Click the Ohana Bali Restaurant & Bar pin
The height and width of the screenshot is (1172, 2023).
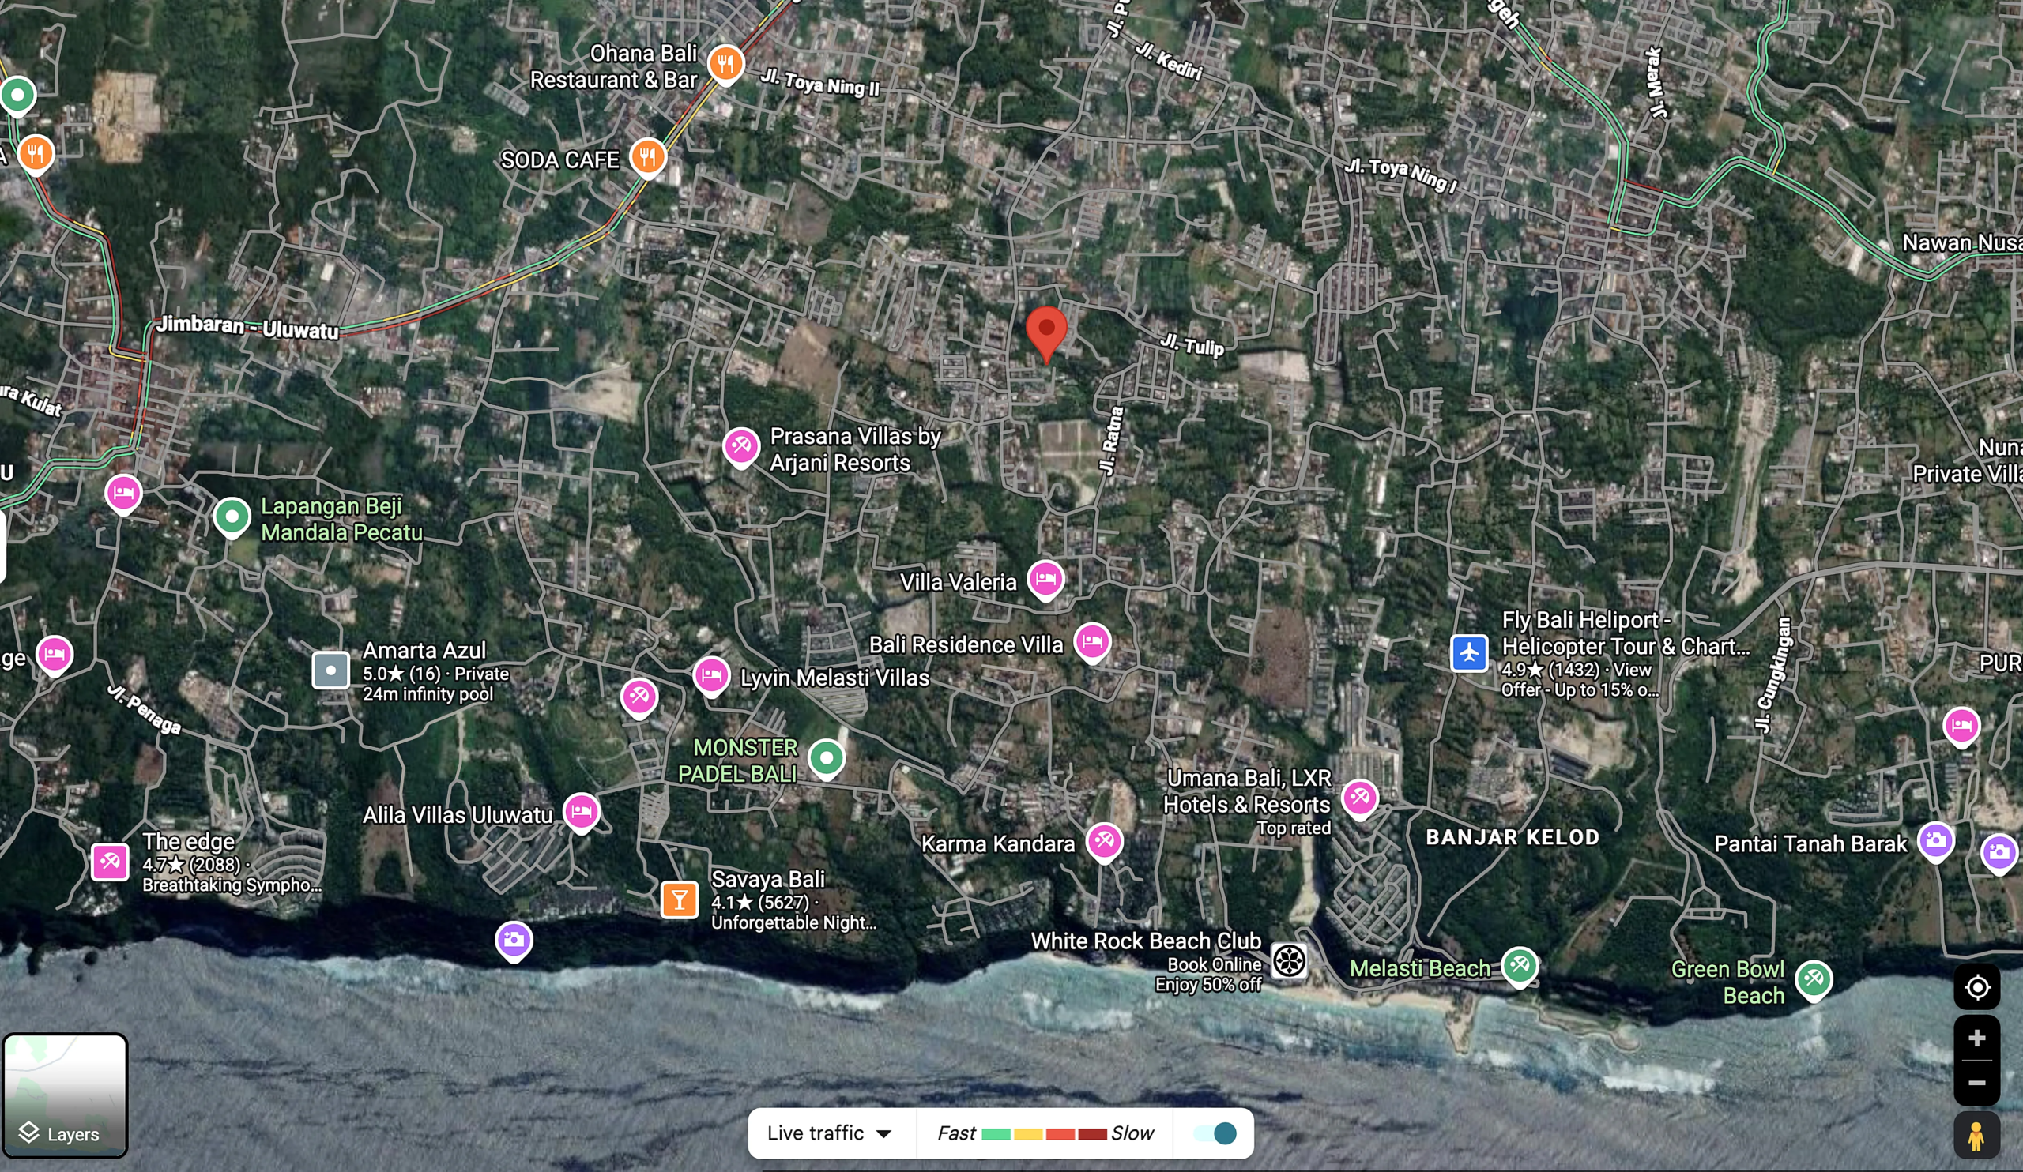(x=725, y=63)
